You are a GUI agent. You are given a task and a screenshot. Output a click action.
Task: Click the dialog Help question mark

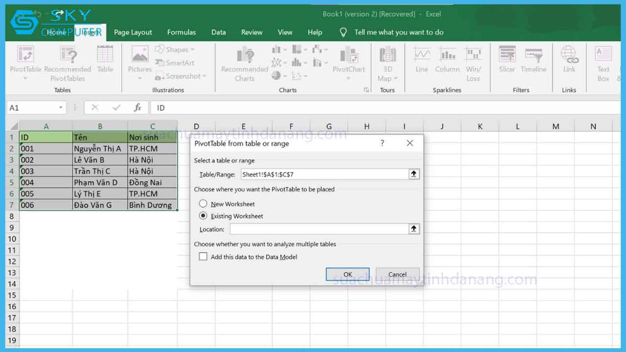[x=382, y=143]
